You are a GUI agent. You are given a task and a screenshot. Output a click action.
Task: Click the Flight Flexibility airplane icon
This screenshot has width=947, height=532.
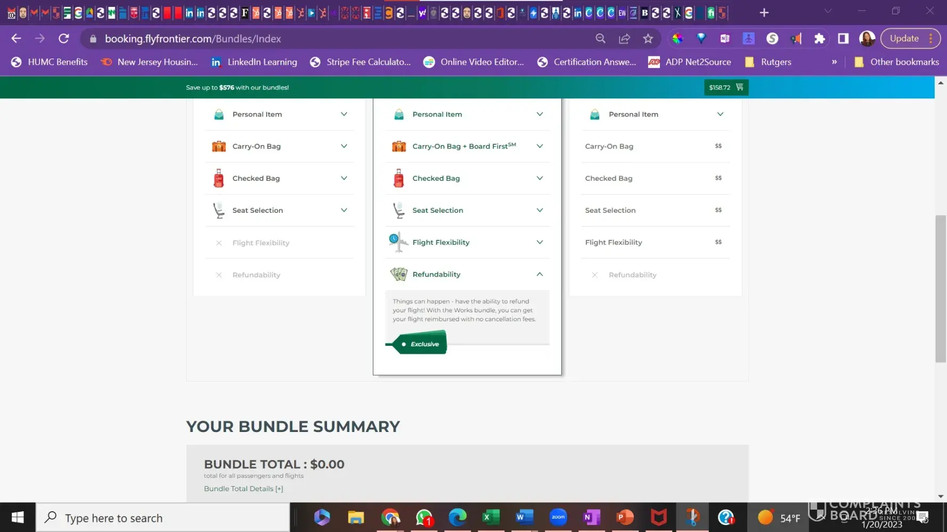(x=398, y=242)
